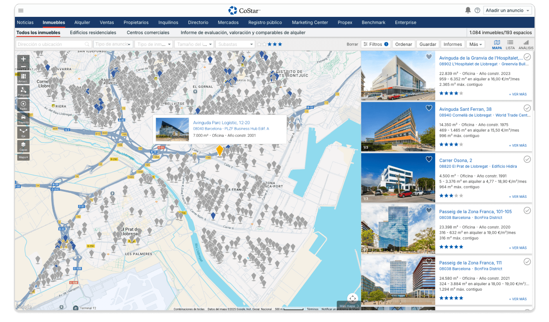Switch to Edificios residenciales tab
The height and width of the screenshot is (322, 549).
(x=93, y=33)
